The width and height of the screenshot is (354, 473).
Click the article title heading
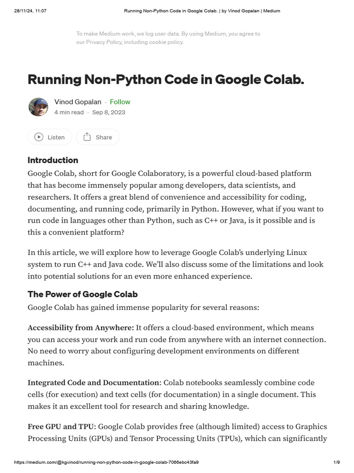(x=166, y=79)
